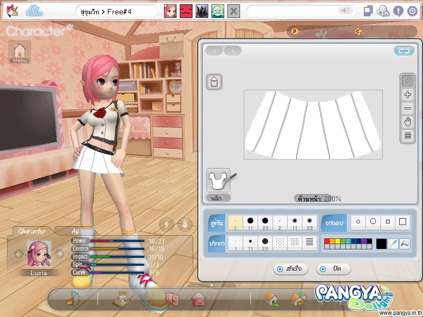
Task: Select hard brush size 23
Action: pyautogui.click(x=265, y=223)
